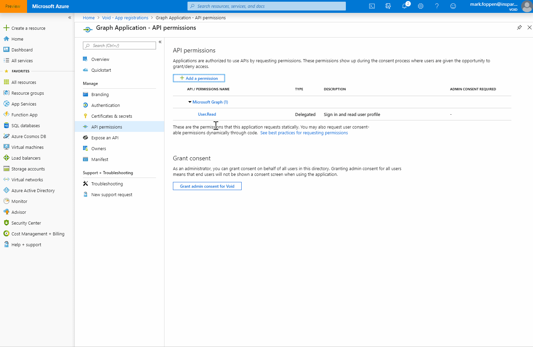
Task: Collapse the main left sidebar with chevrons
Action: [70, 18]
